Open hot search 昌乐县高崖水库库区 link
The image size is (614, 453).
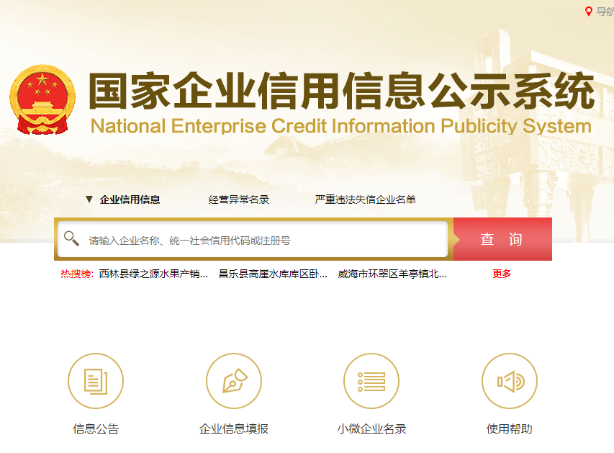273,274
